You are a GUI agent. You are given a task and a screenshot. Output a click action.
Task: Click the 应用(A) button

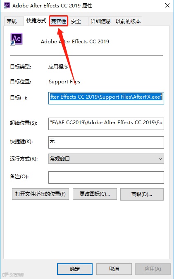[153, 269]
